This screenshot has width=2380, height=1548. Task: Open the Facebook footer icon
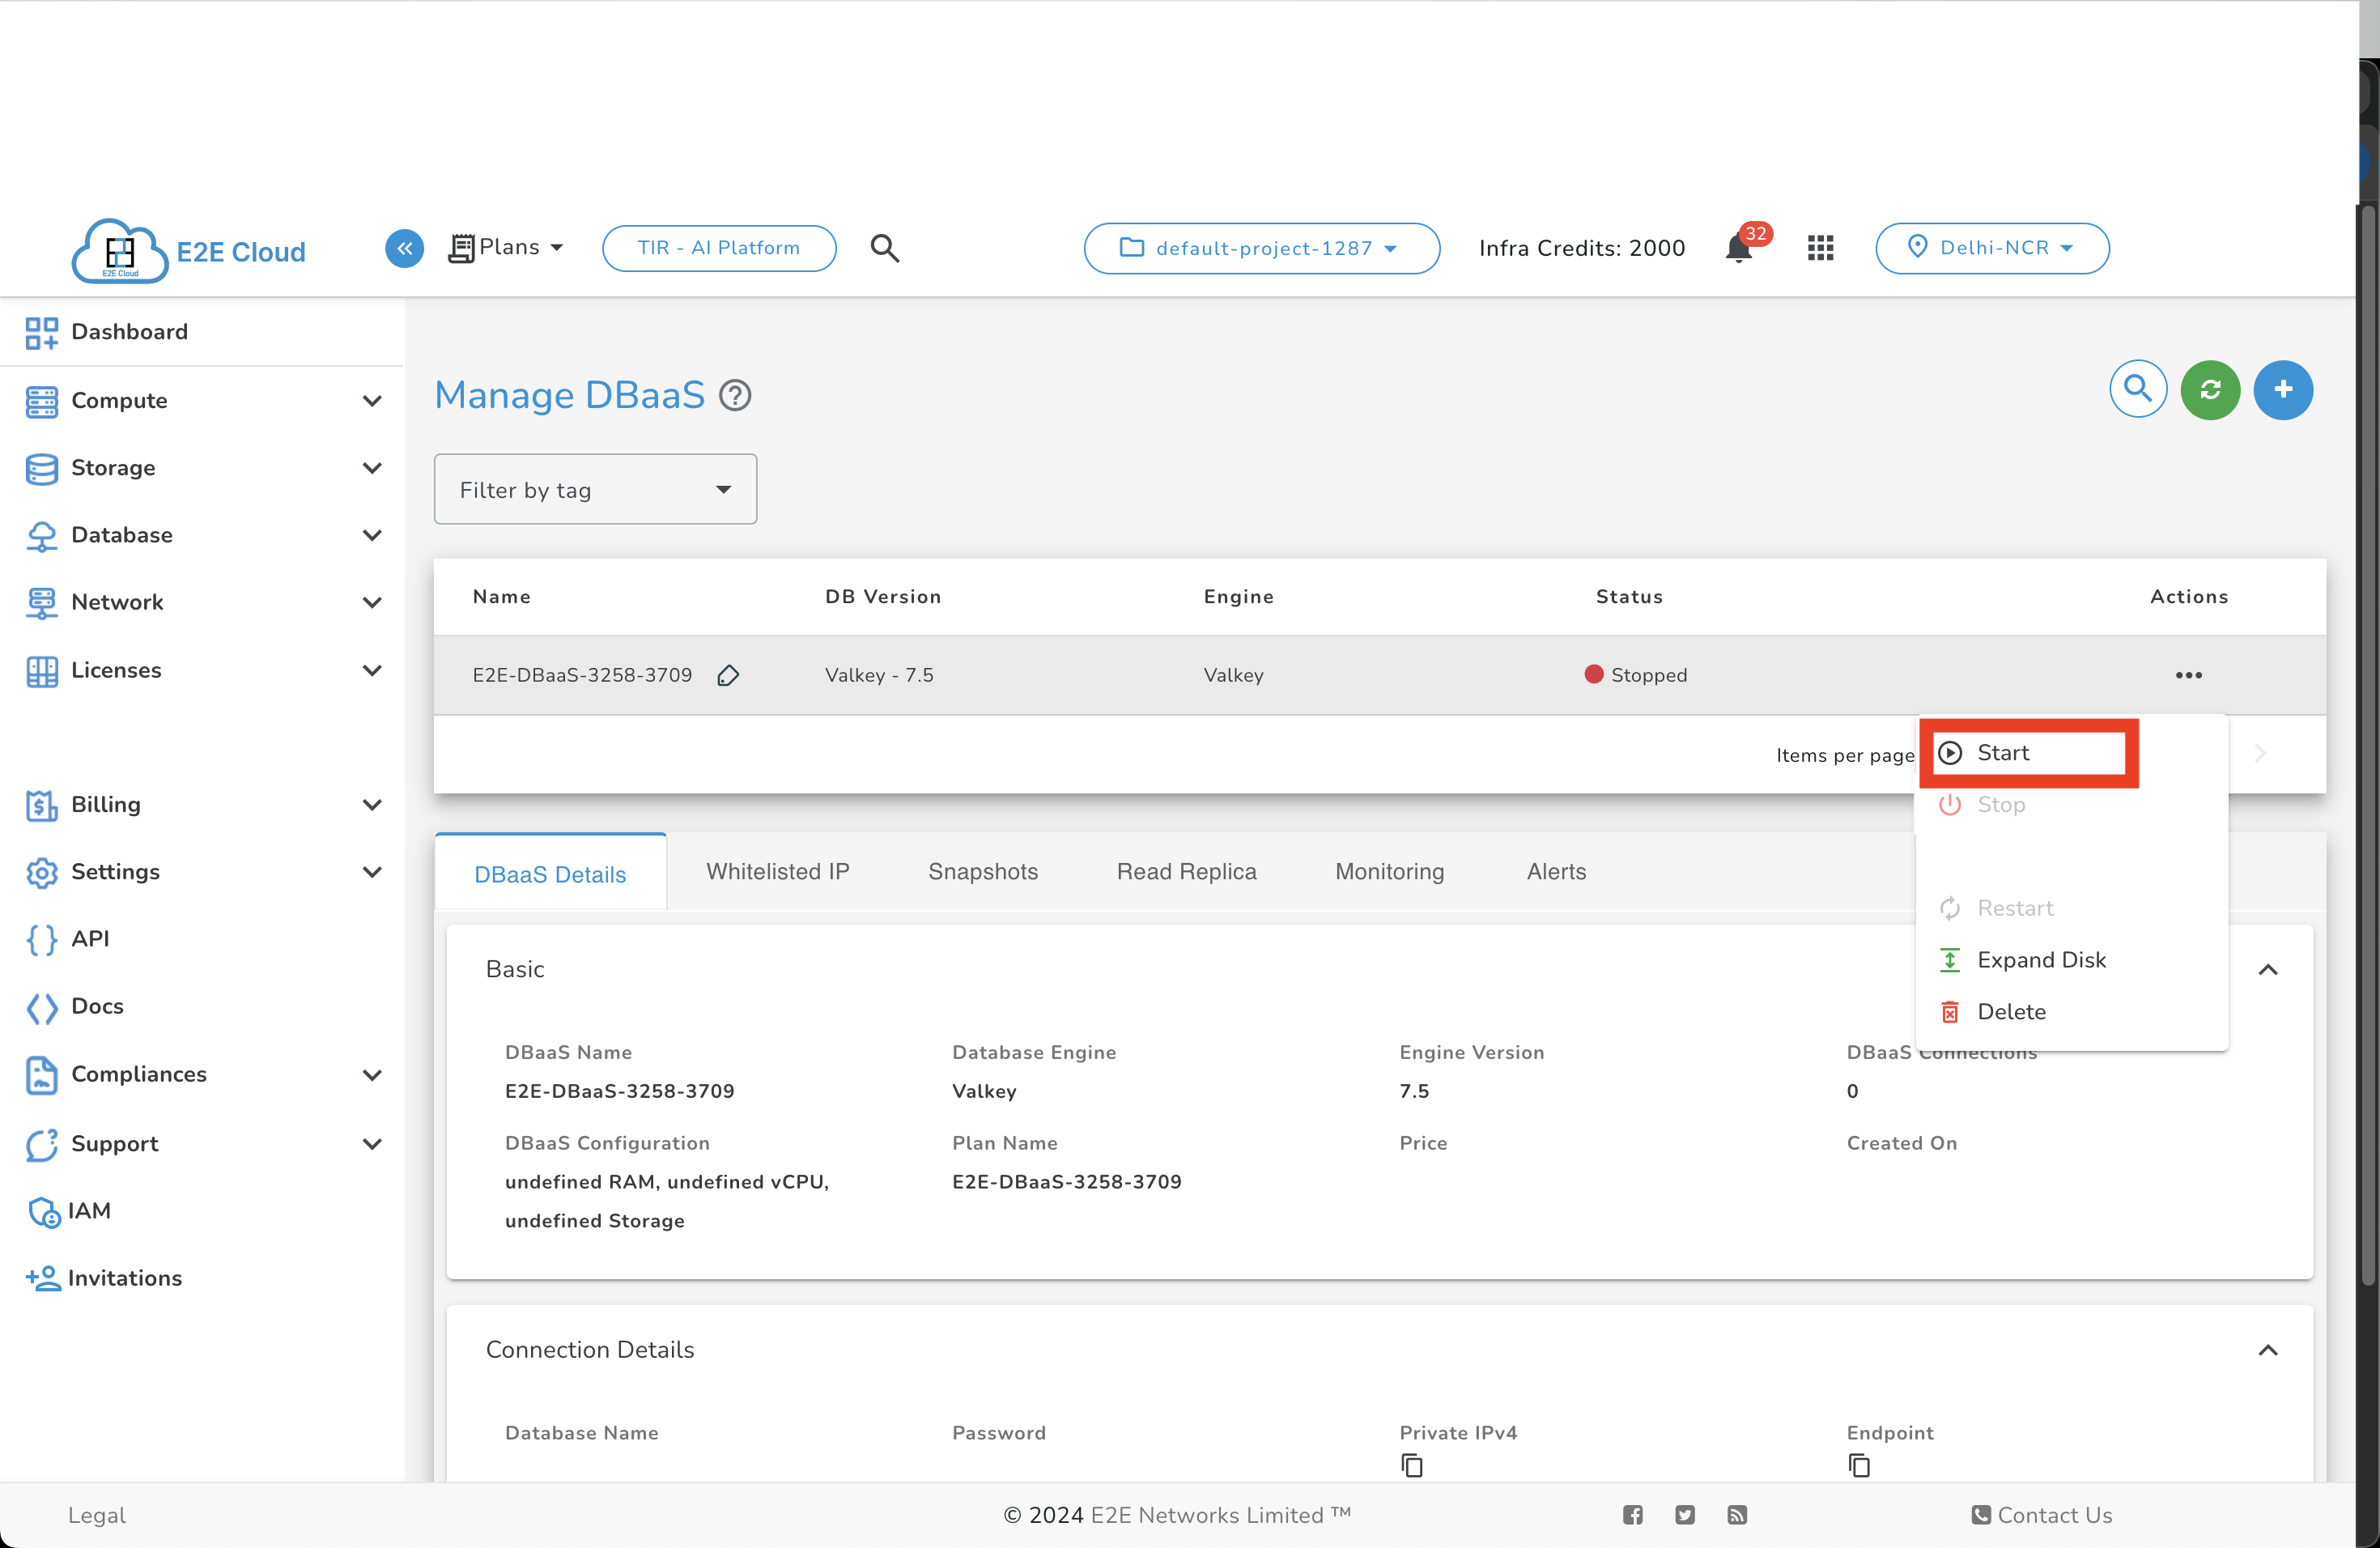[1632, 1515]
